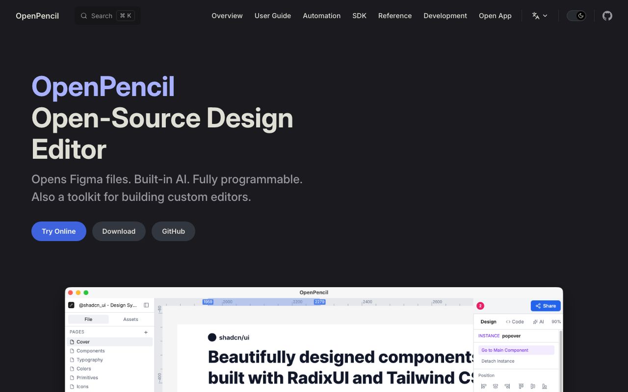Click the align left icon under Position
Viewport: 628px width, 392px height.
click(484, 386)
